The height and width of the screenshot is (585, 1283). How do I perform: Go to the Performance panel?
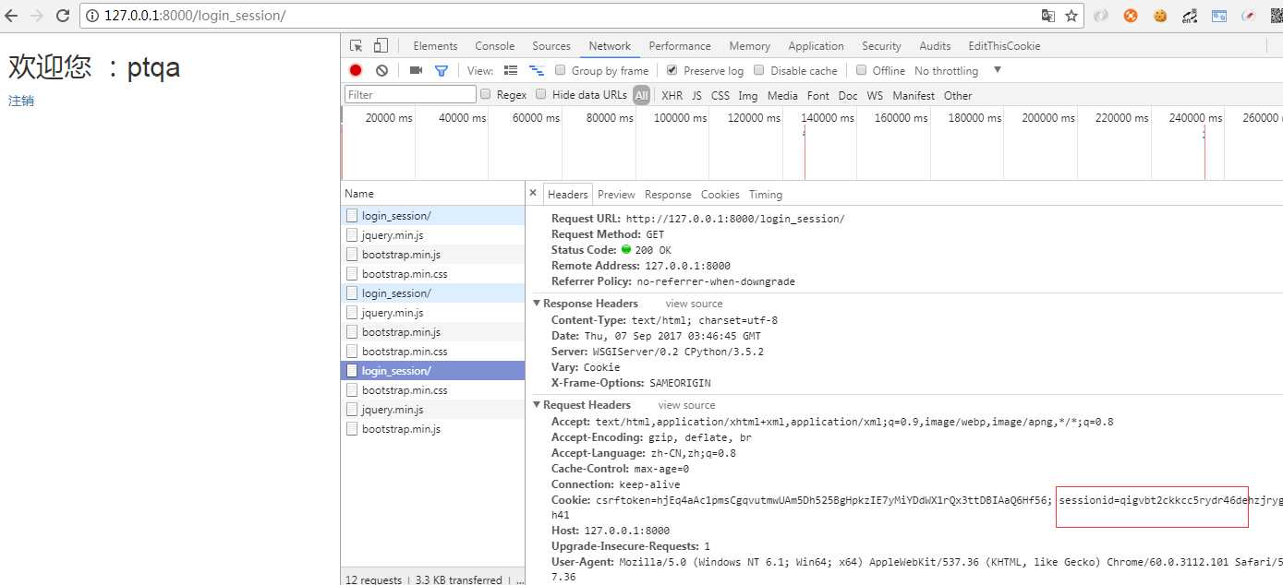pos(680,46)
